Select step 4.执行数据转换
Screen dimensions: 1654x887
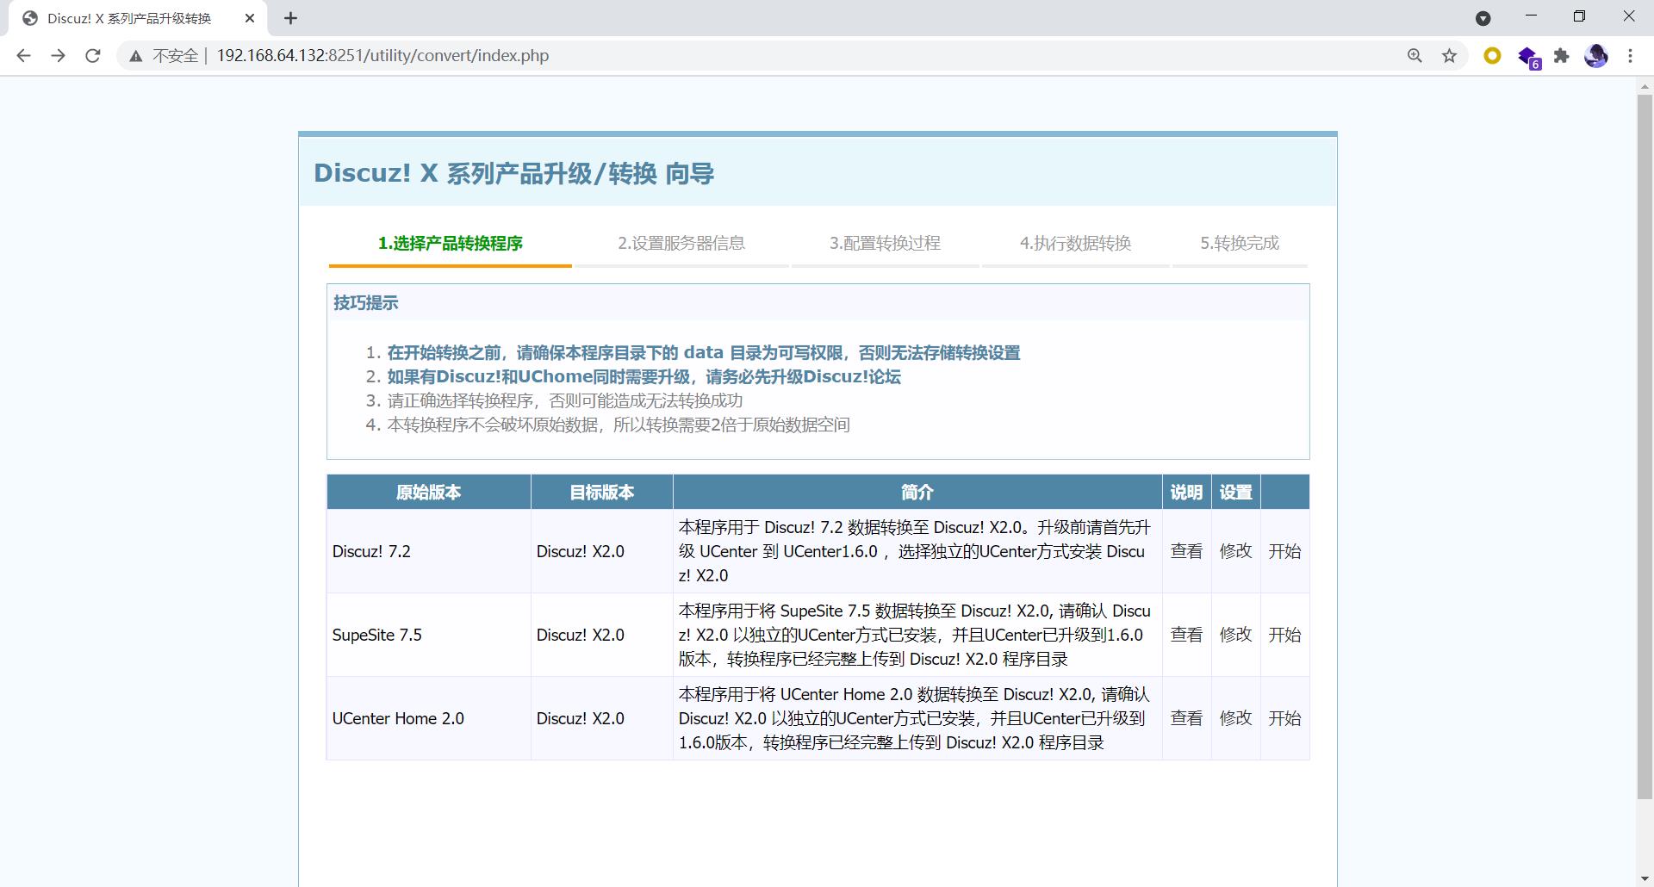click(x=1075, y=244)
